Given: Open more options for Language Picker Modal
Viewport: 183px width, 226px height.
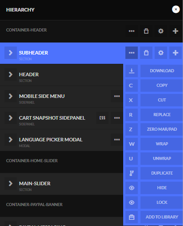Looking at the screenshot, I should click(x=117, y=140).
